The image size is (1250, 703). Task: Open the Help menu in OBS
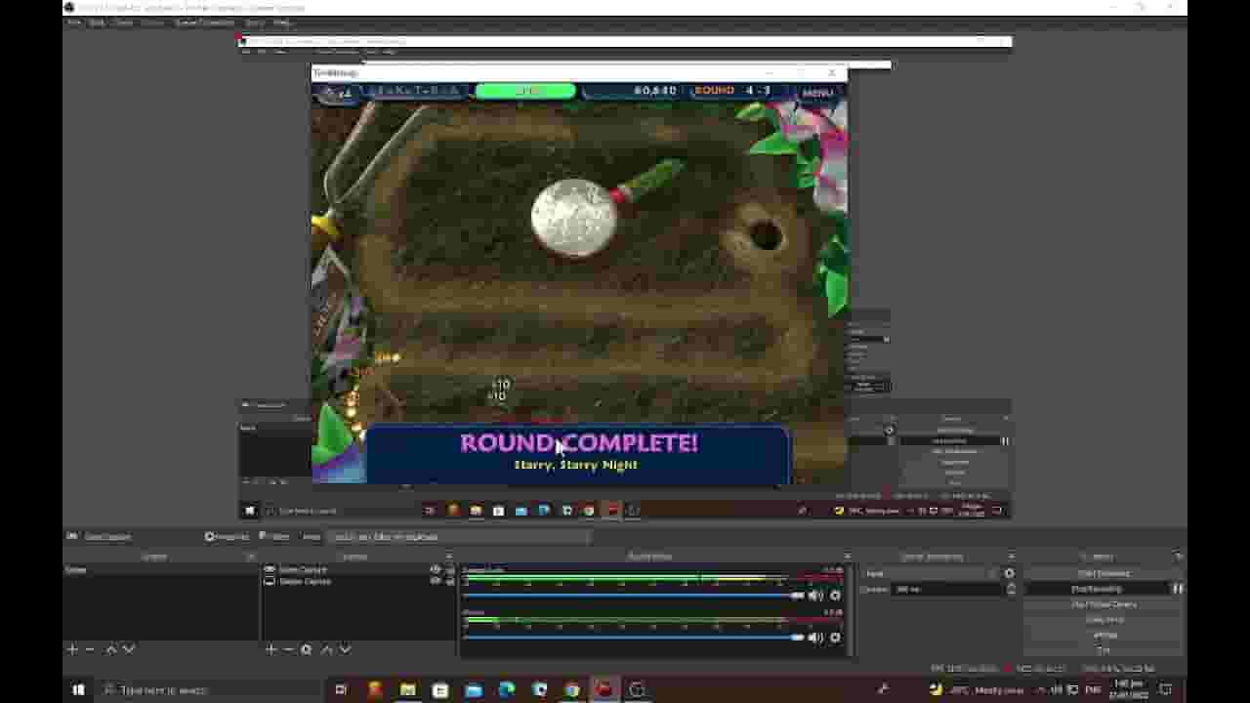[281, 22]
